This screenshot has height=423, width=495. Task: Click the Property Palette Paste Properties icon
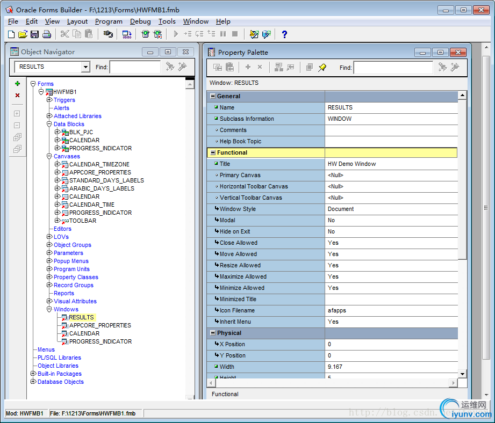[x=230, y=67]
